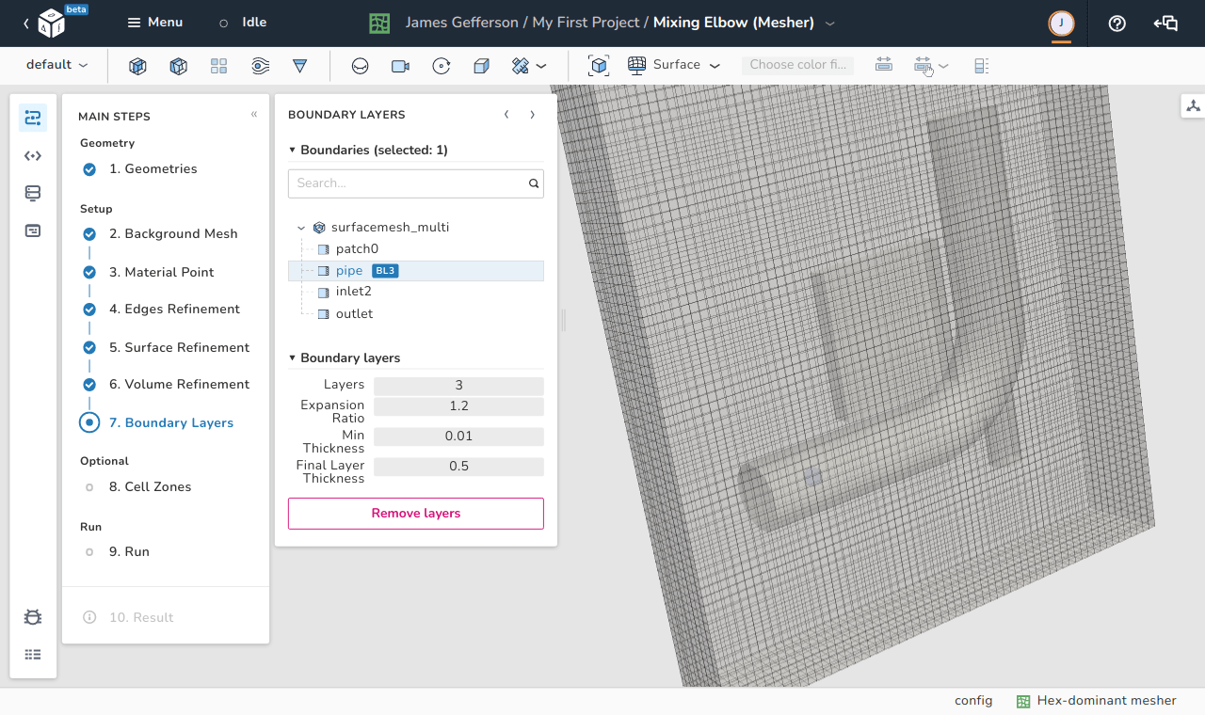Click the inverted triangle filter icon
The width and height of the screenshot is (1205, 715).
coord(300,66)
